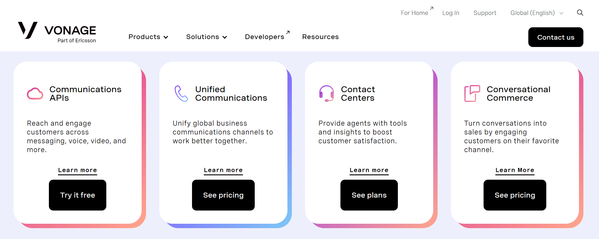Click the Conversational Commerce chat icon
The width and height of the screenshot is (599, 239).
point(472,94)
